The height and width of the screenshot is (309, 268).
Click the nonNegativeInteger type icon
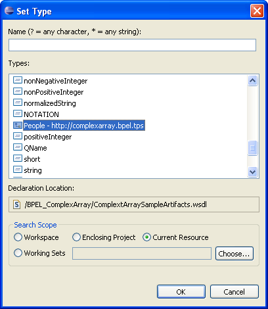[x=18, y=80]
